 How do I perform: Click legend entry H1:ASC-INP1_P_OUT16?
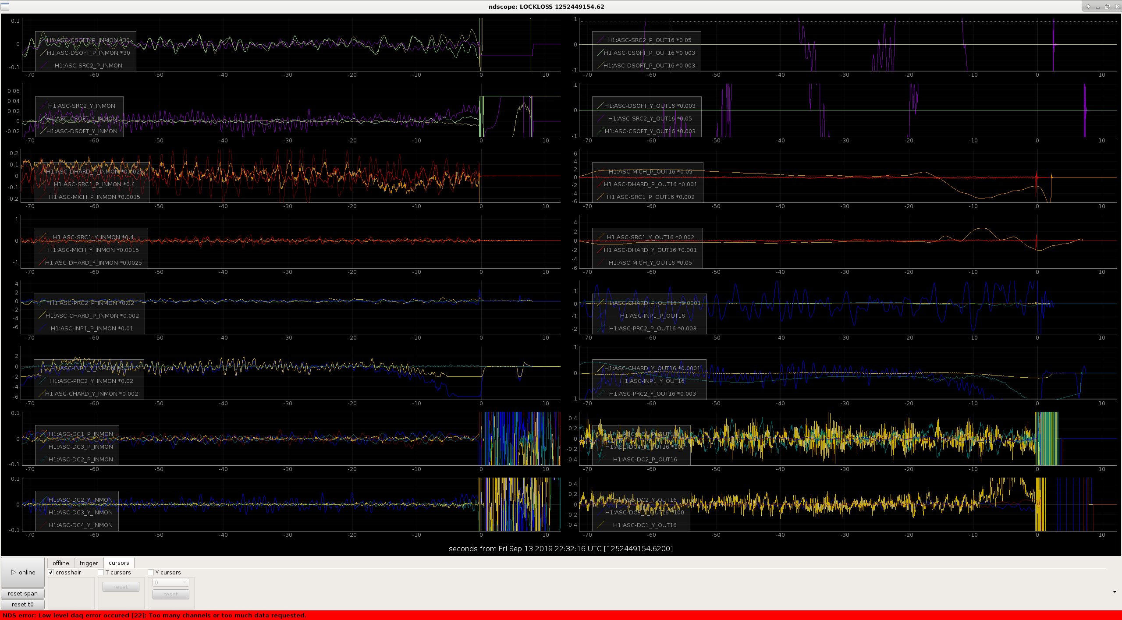(652, 315)
